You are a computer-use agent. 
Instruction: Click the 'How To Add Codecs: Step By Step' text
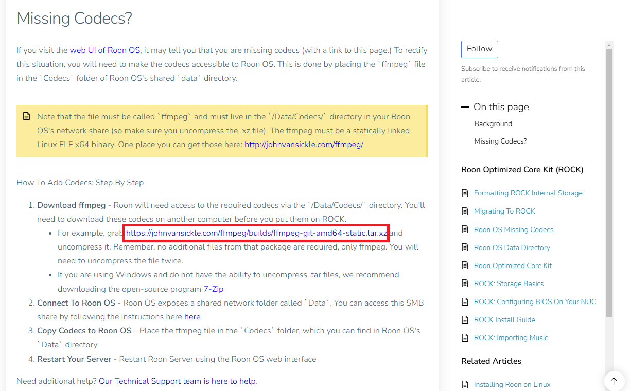(x=80, y=183)
